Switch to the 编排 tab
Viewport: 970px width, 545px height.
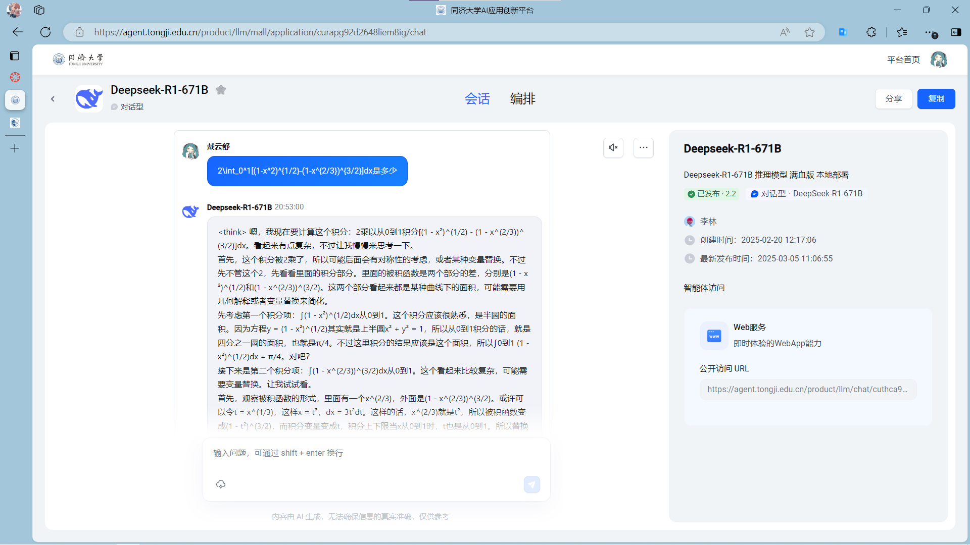point(522,98)
